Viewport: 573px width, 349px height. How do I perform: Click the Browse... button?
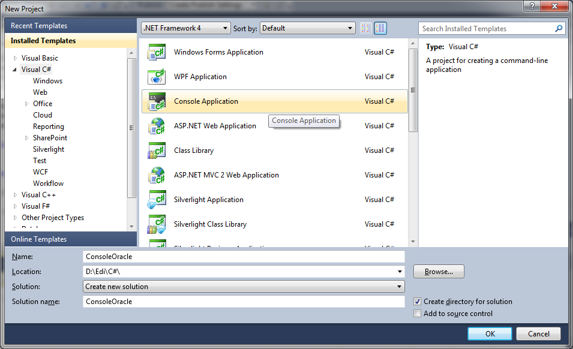pos(439,272)
